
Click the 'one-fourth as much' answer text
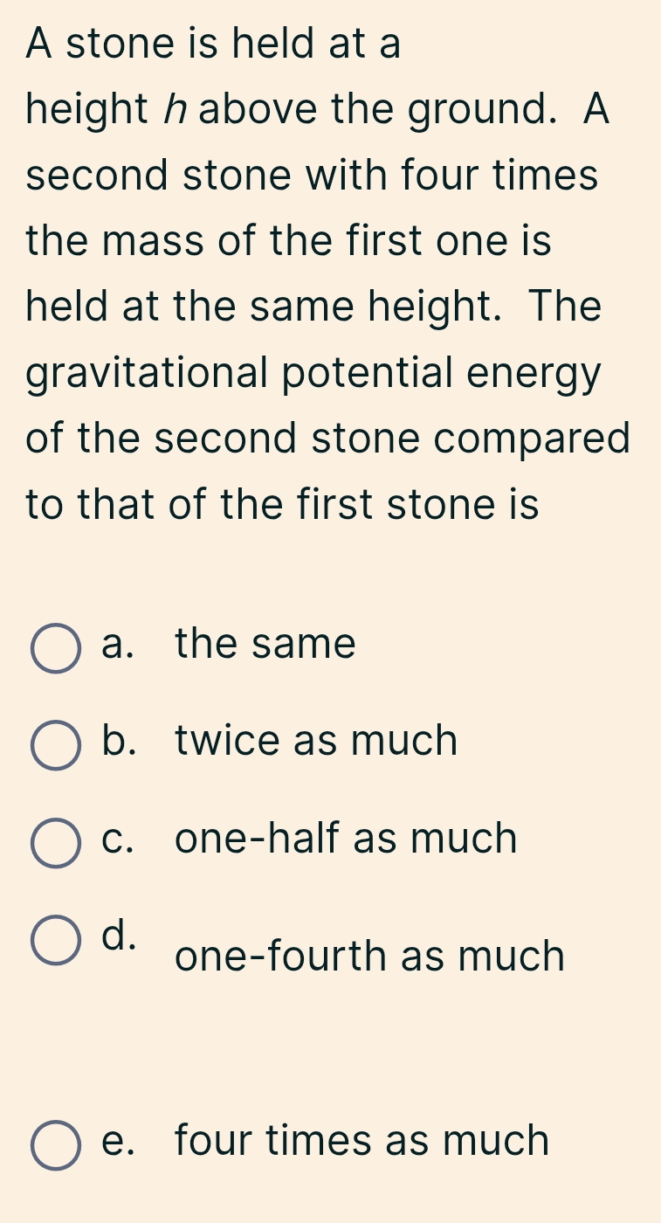(370, 957)
